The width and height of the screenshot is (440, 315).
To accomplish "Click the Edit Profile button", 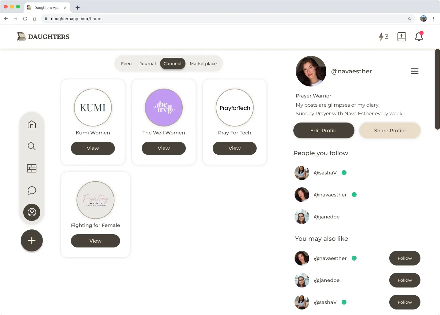I will pos(324,130).
